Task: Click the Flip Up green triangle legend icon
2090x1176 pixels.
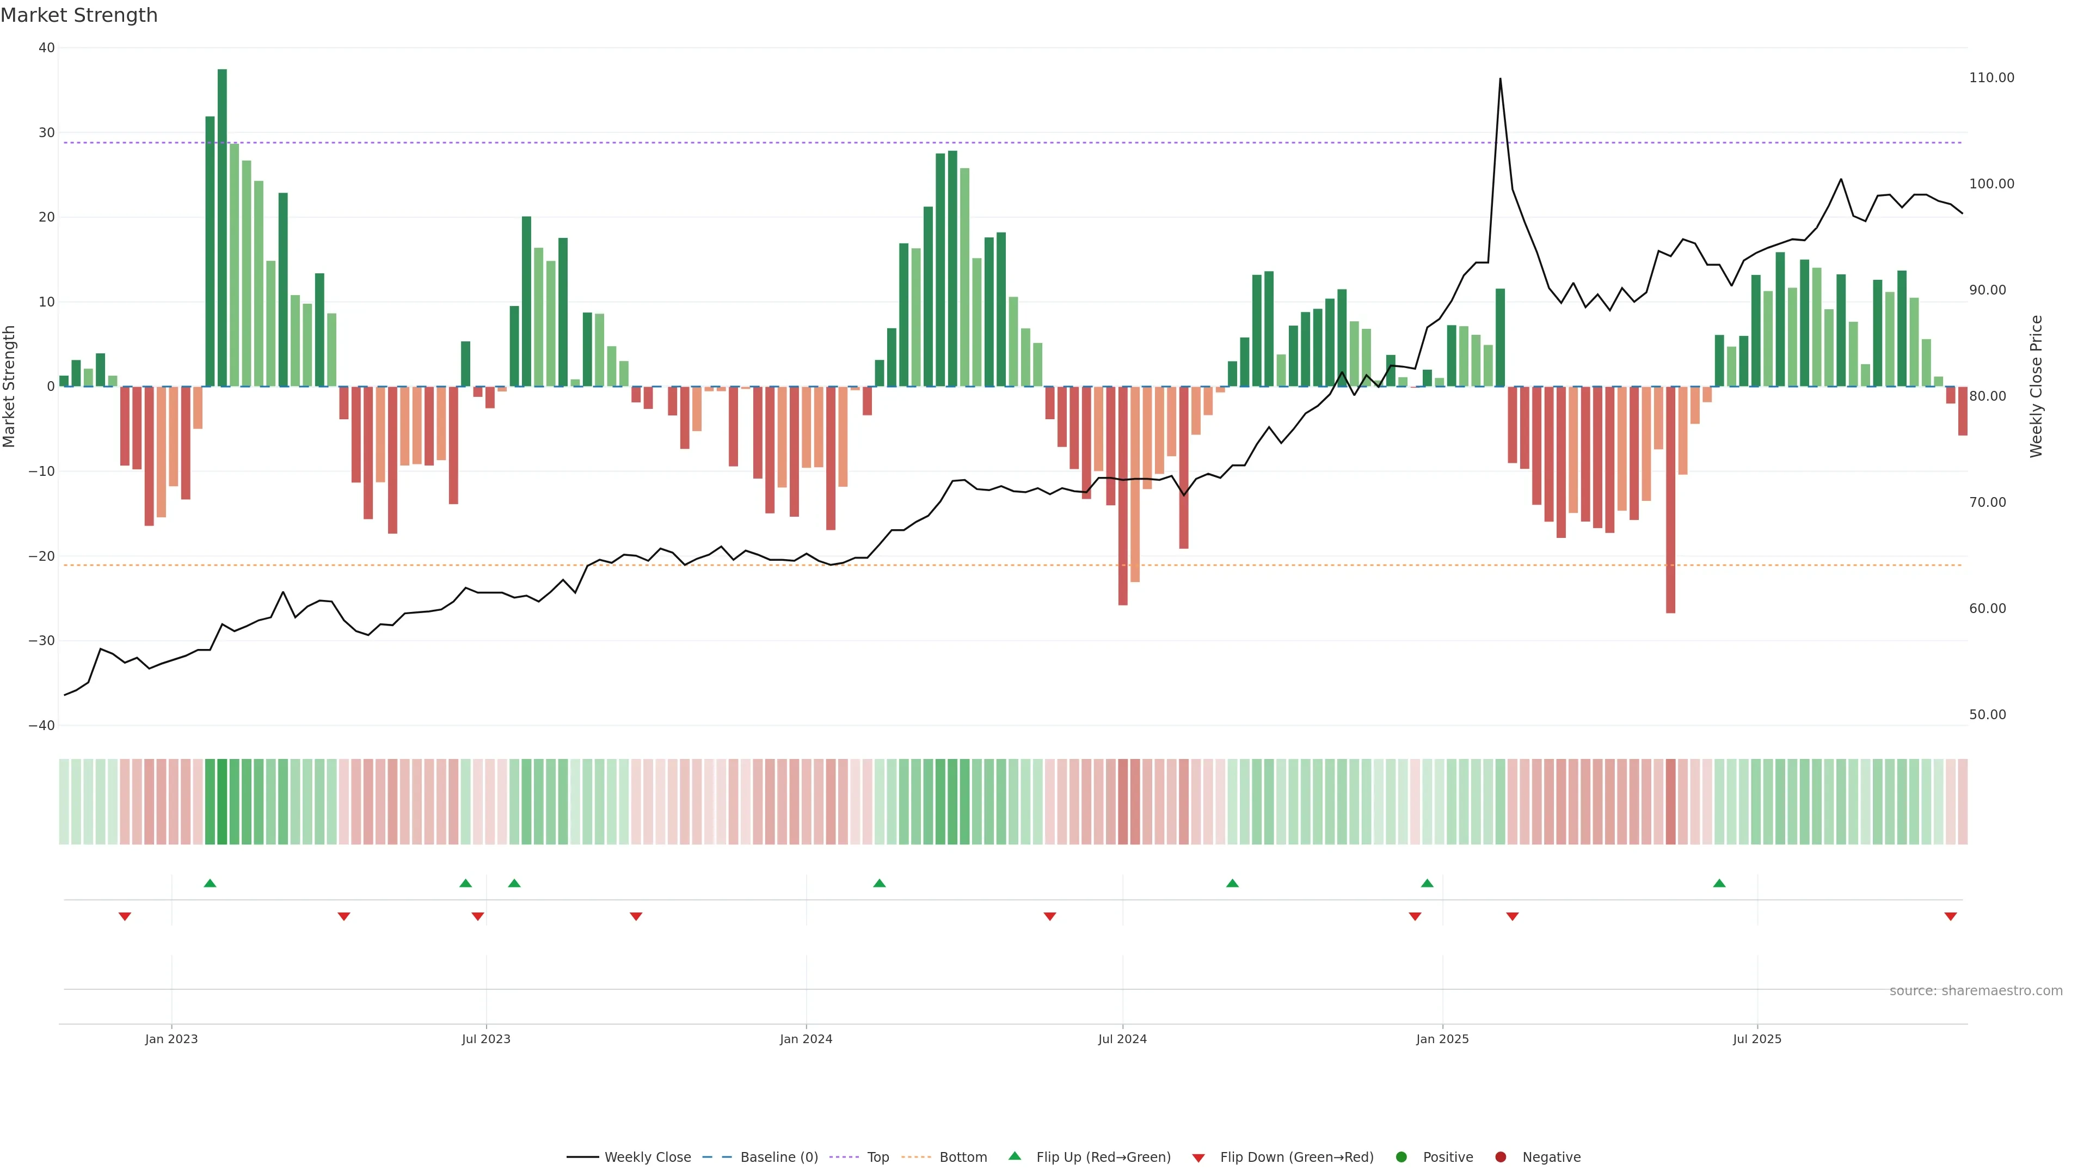Action: pyautogui.click(x=1014, y=1156)
